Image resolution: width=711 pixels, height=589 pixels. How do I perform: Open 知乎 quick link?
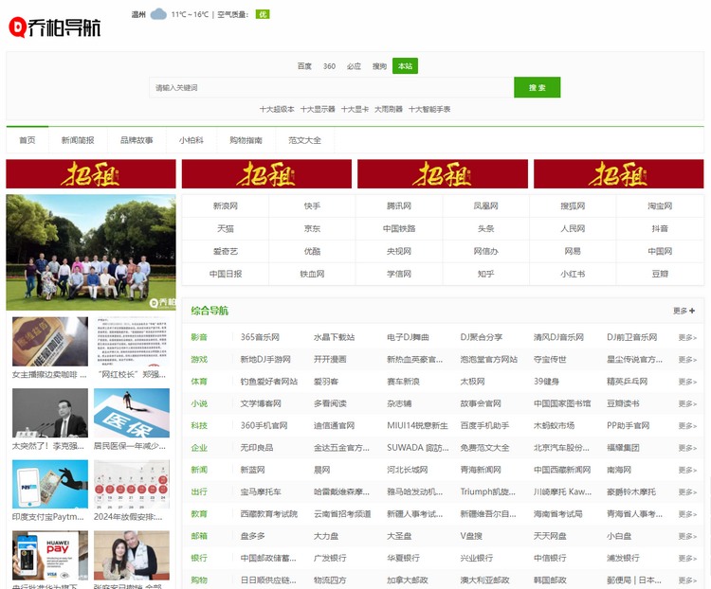point(485,274)
